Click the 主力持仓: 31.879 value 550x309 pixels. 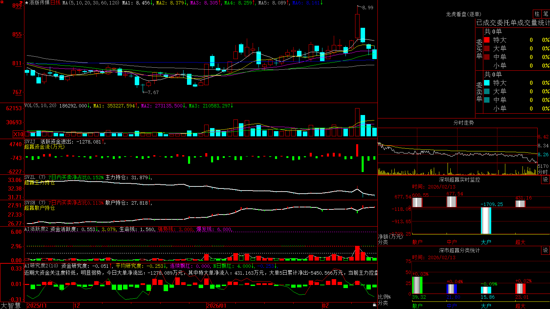click(x=126, y=178)
